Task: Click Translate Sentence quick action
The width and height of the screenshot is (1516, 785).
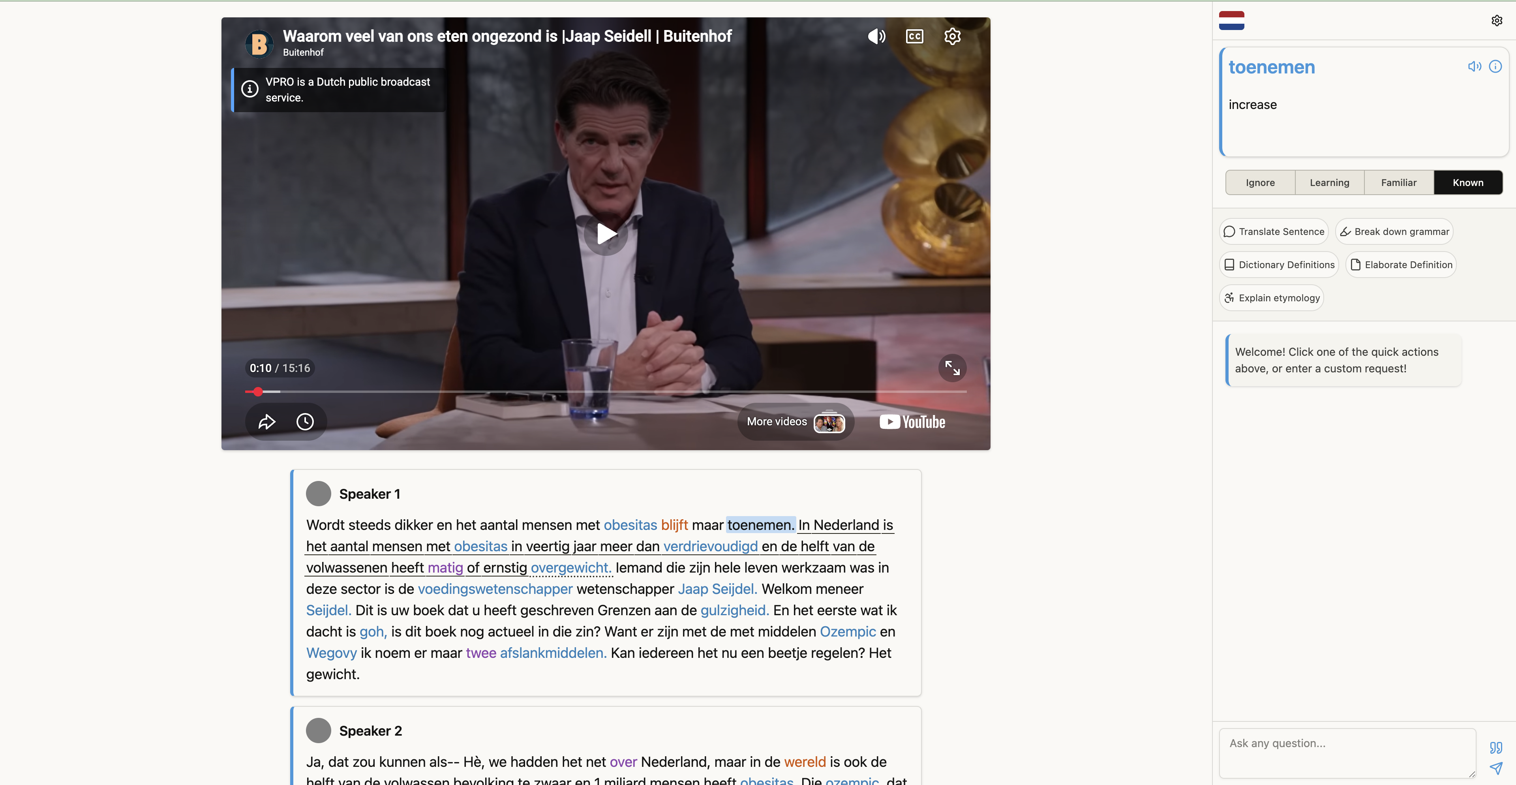Action: [1274, 232]
